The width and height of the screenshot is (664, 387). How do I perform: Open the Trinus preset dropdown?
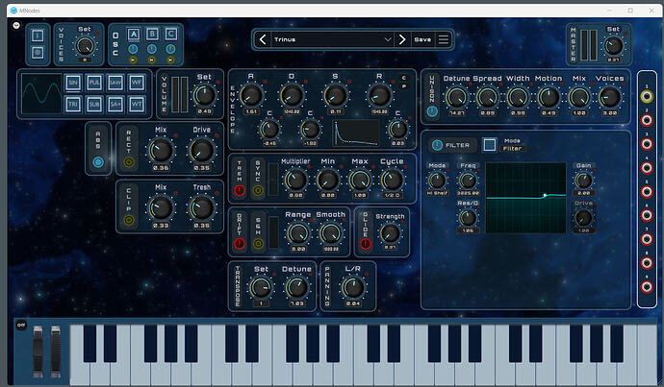click(x=332, y=39)
